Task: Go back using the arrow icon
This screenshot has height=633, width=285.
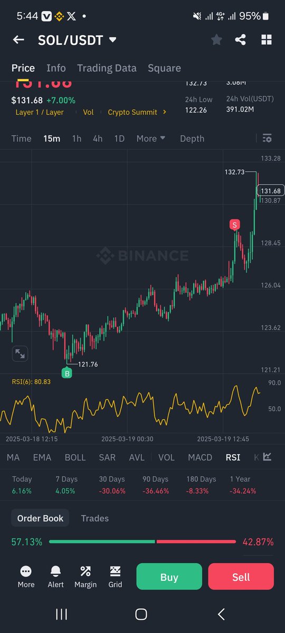Action: pyautogui.click(x=18, y=40)
